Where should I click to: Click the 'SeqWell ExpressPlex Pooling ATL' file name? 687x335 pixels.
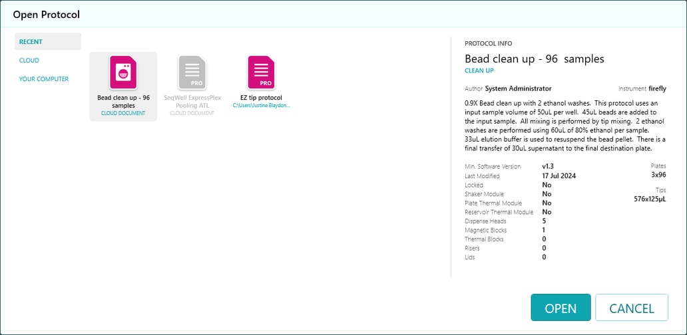click(x=192, y=102)
